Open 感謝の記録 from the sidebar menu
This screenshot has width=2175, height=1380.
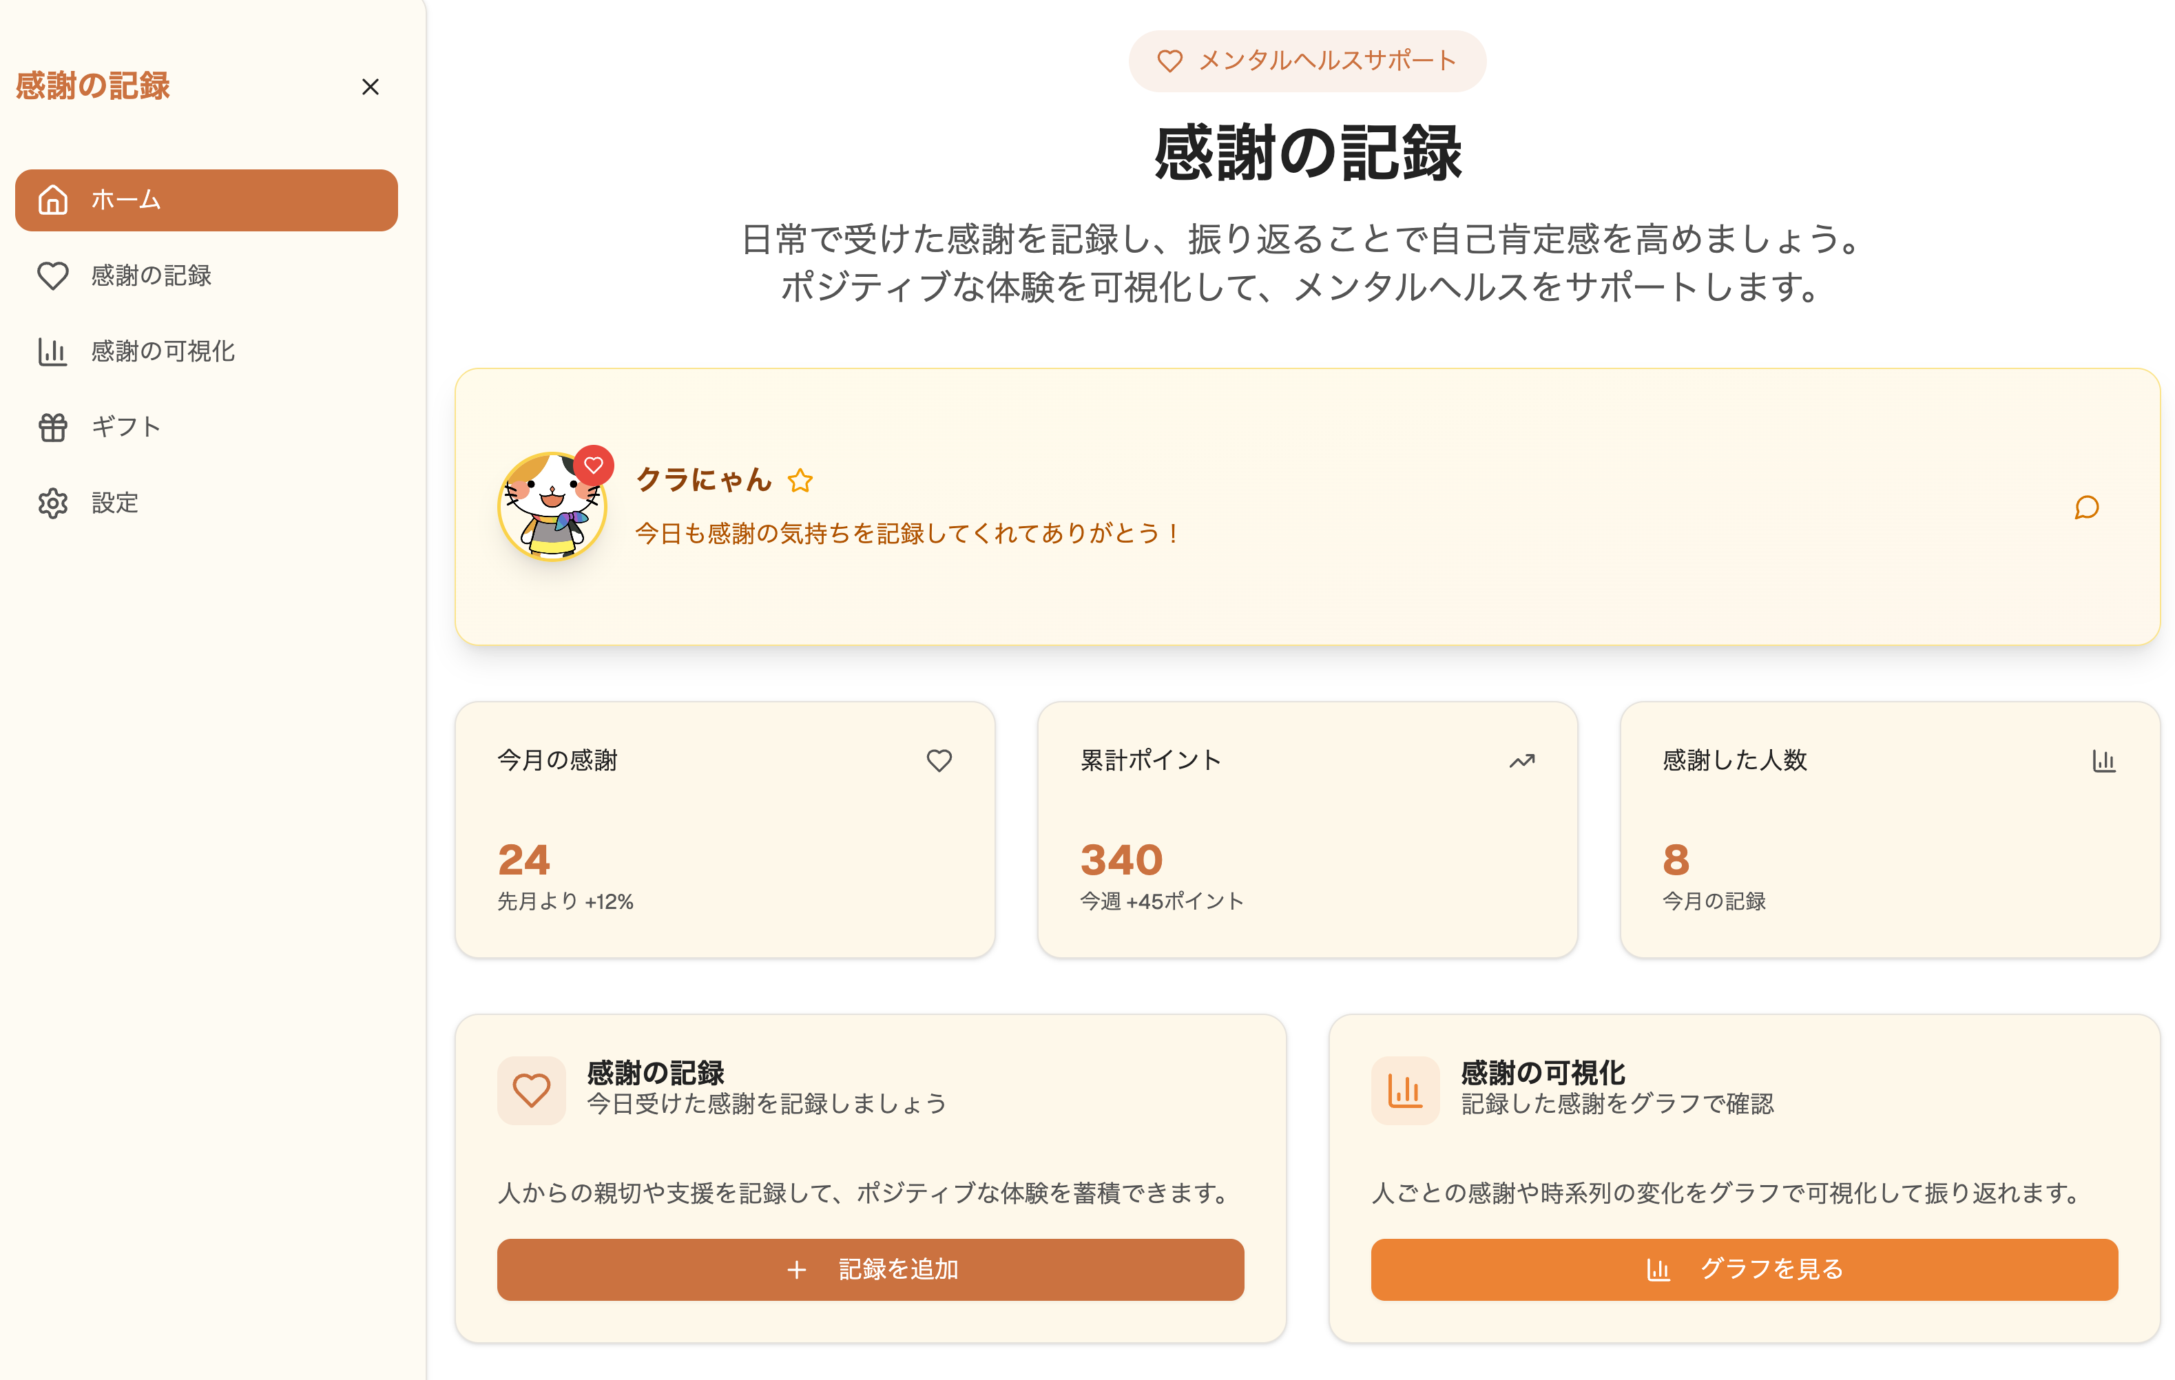[150, 275]
